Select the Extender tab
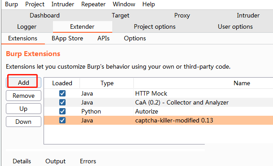This screenshot has height=166, width=273. (82, 26)
